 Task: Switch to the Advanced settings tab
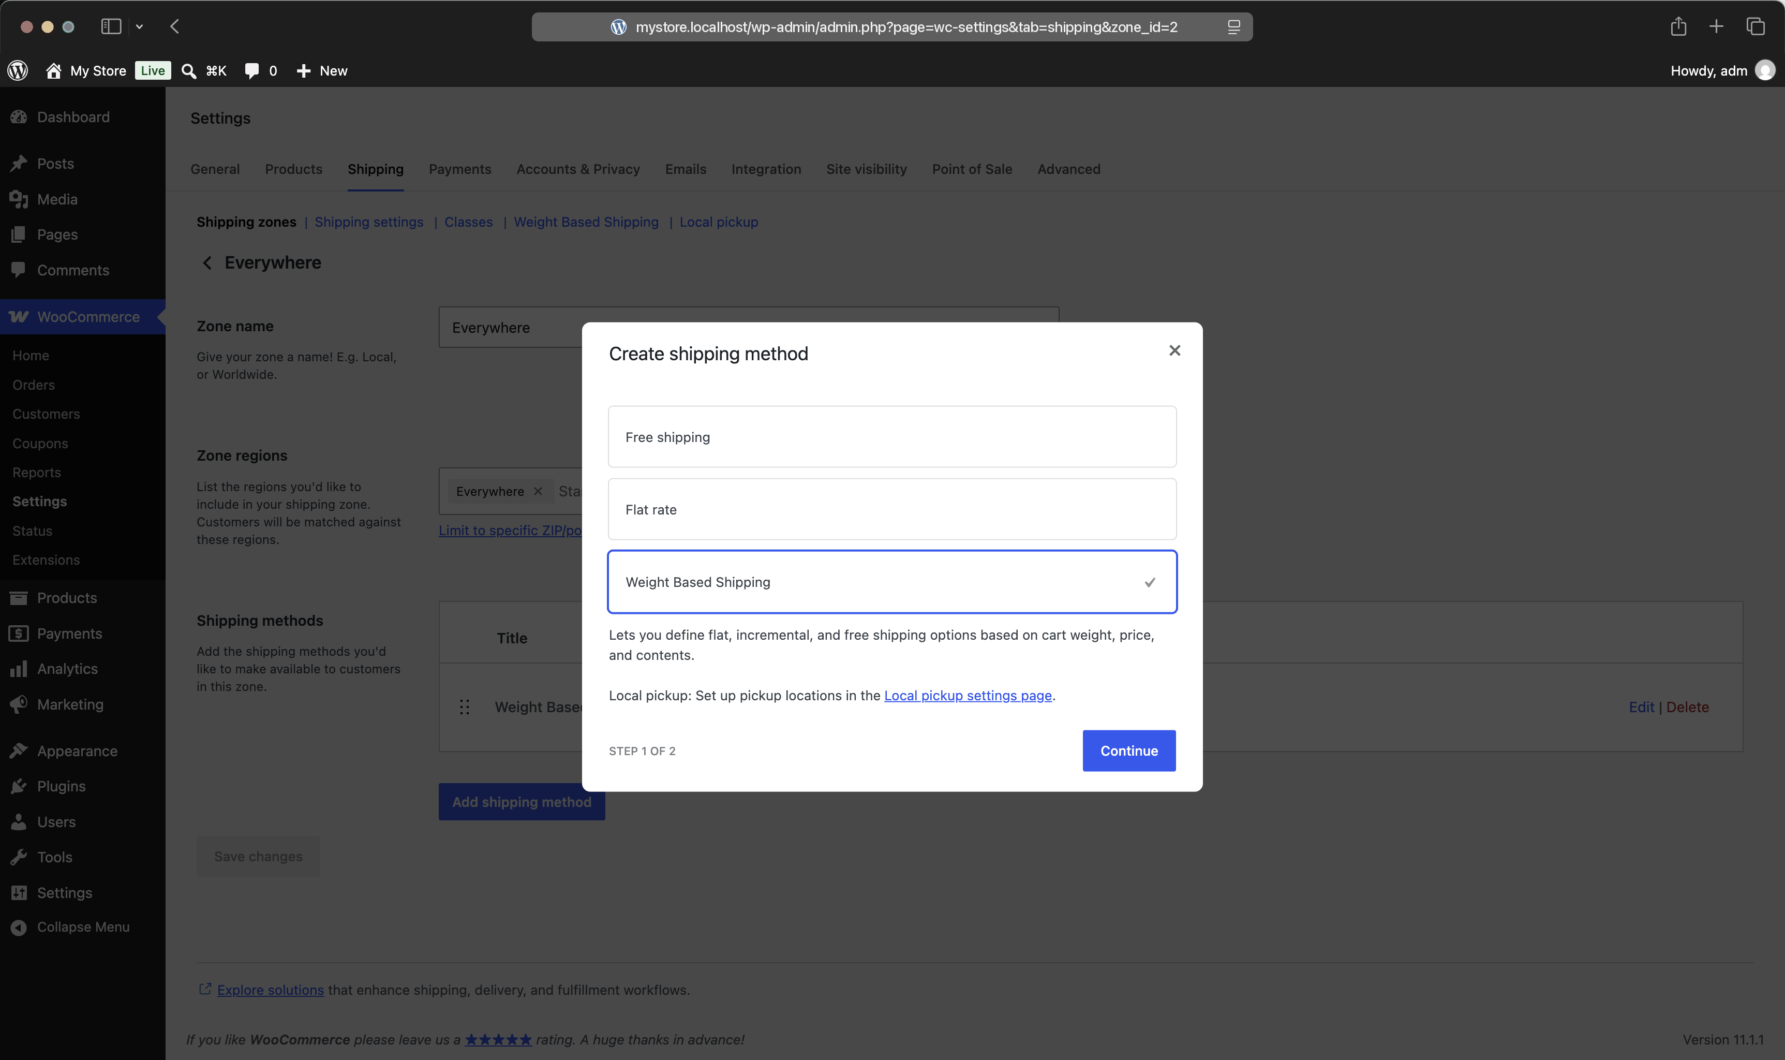click(x=1069, y=169)
